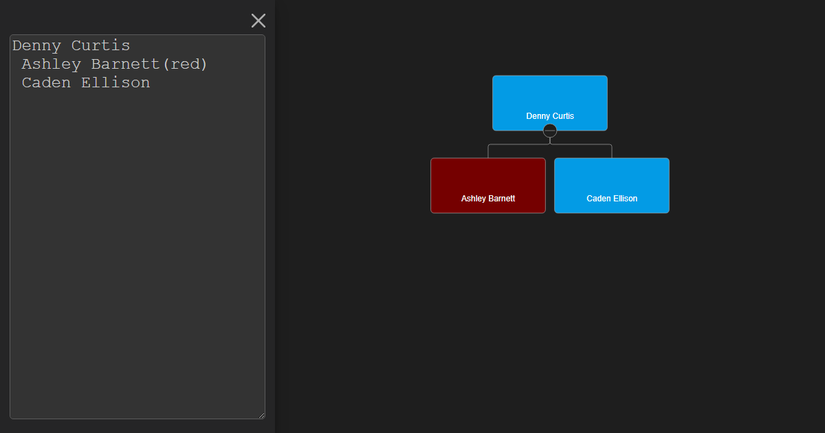Click the Denny Curtis name label in chart

pyautogui.click(x=550, y=116)
